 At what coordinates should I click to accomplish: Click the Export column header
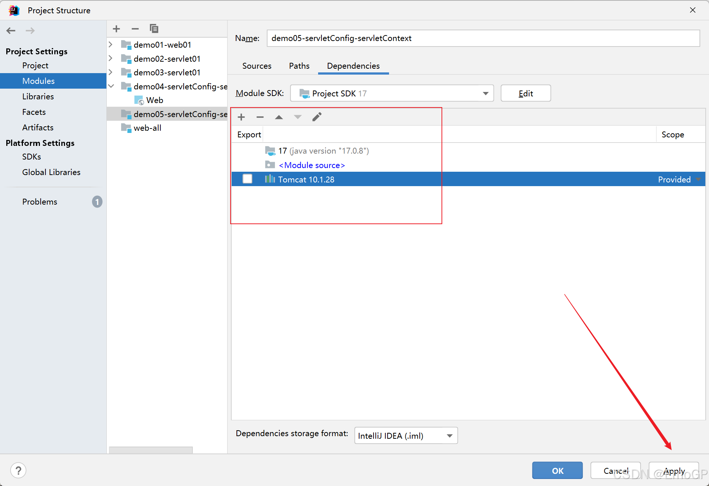pos(249,134)
